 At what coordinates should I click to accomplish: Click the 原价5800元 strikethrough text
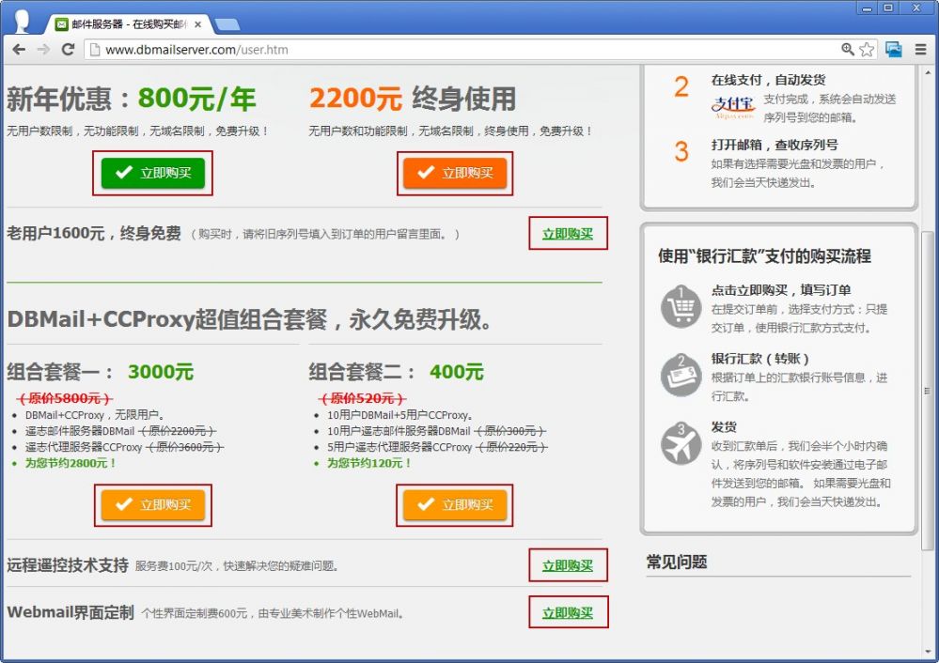coord(64,398)
